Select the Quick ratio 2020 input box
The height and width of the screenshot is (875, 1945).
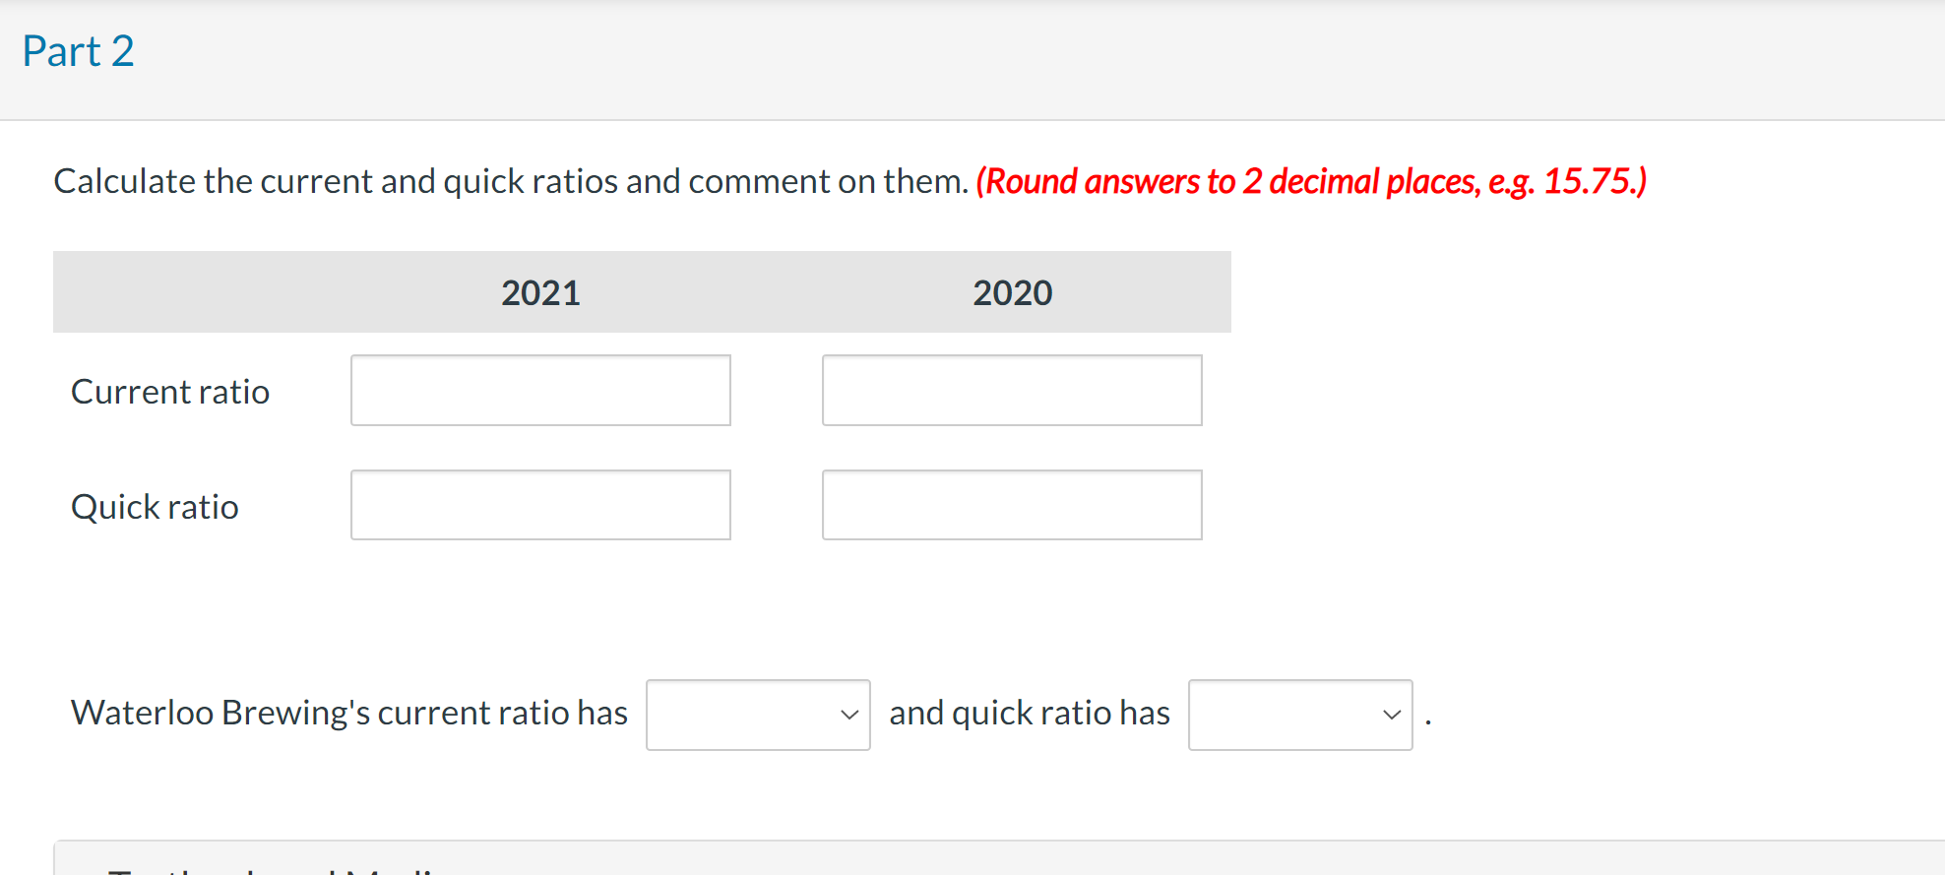click(1012, 505)
